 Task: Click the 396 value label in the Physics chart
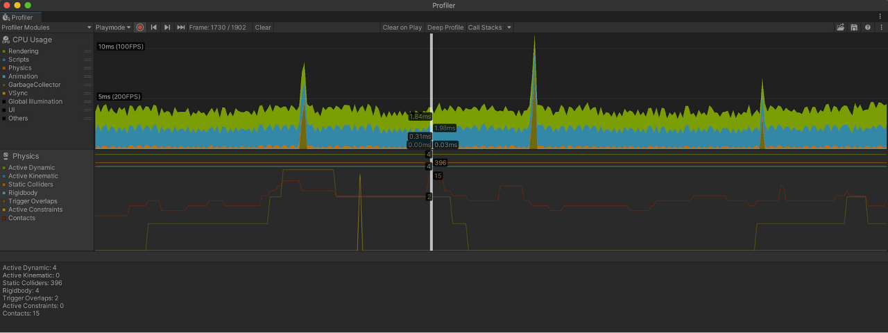pyautogui.click(x=441, y=162)
